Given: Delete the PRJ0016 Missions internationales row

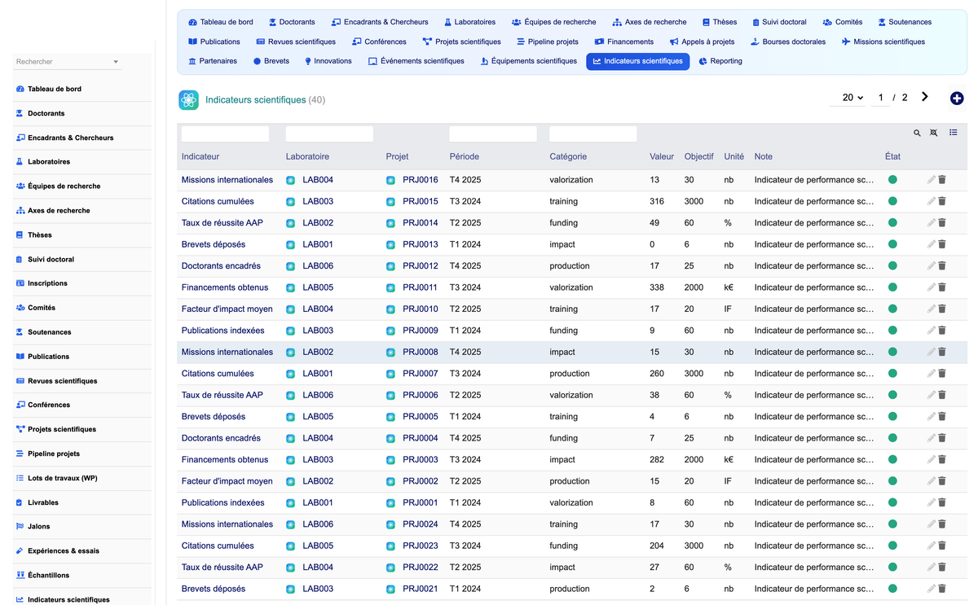Looking at the screenshot, I should point(942,180).
